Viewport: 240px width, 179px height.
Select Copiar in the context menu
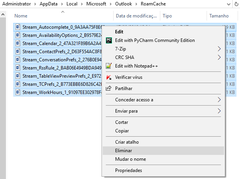163,131
